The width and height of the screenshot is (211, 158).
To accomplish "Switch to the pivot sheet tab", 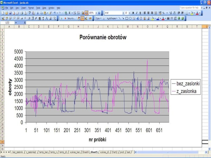I will (x=122, y=152).
